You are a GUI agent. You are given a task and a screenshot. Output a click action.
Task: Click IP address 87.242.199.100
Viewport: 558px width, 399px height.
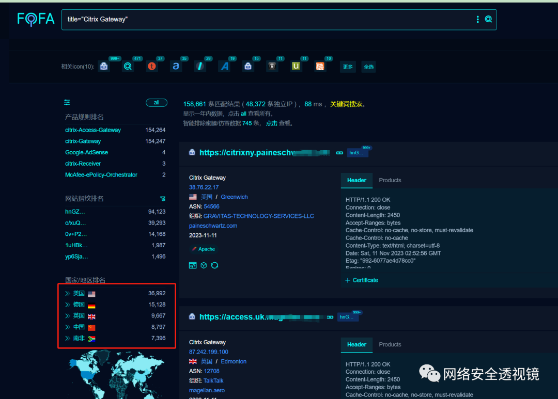(x=209, y=352)
